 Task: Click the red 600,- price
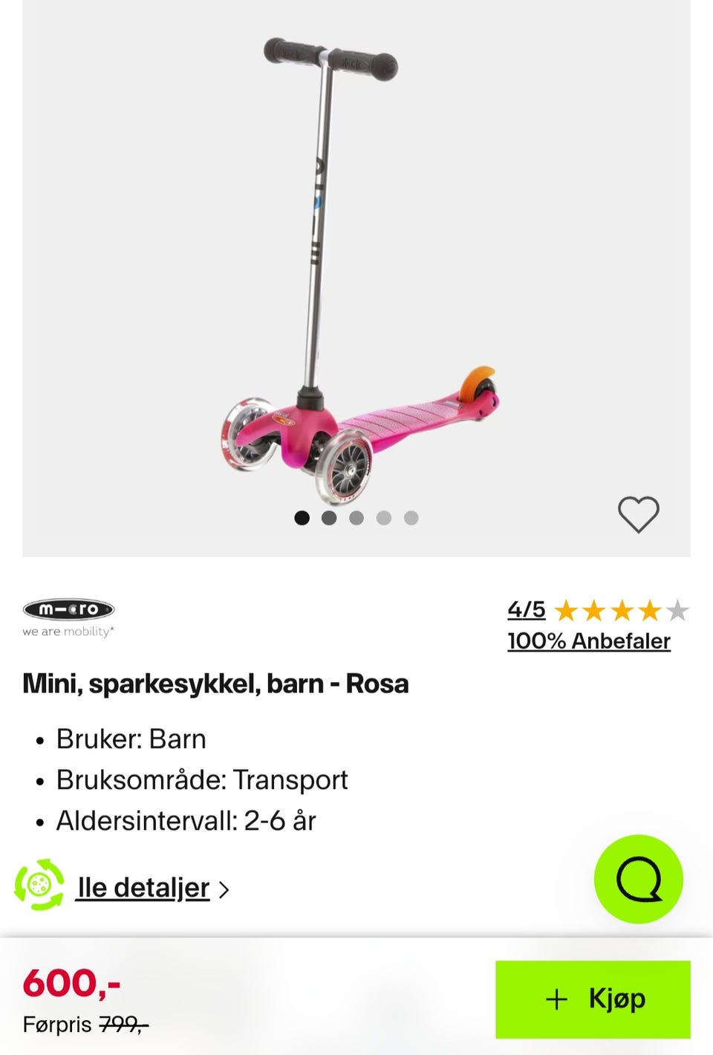pyautogui.click(x=71, y=984)
